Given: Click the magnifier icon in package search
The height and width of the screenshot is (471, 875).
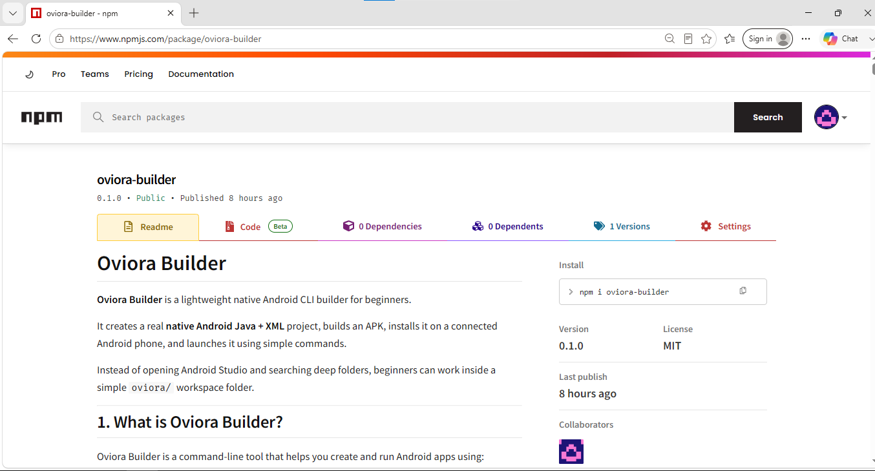Looking at the screenshot, I should tap(98, 117).
